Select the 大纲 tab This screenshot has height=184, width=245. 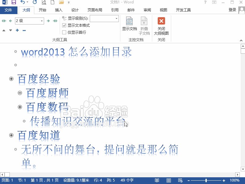(26, 10)
